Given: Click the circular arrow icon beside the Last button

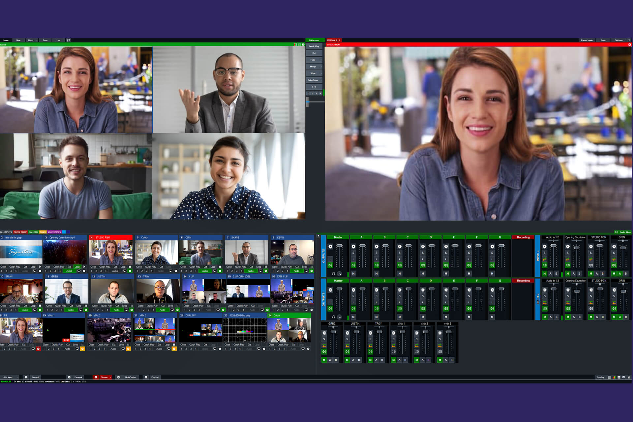Looking at the screenshot, I should tap(69, 40).
